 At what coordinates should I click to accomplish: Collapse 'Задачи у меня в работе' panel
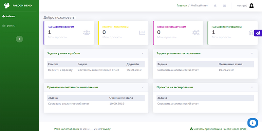tap(142, 53)
